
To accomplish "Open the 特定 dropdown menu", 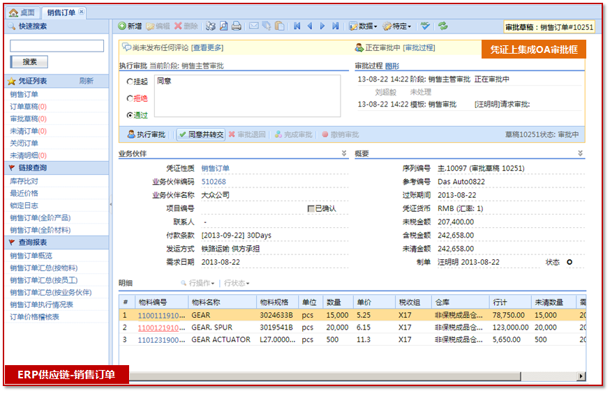I will [397, 26].
